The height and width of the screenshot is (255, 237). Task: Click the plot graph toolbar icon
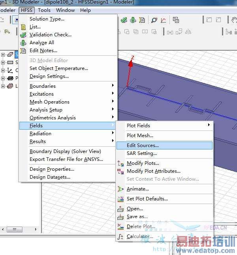point(164,20)
